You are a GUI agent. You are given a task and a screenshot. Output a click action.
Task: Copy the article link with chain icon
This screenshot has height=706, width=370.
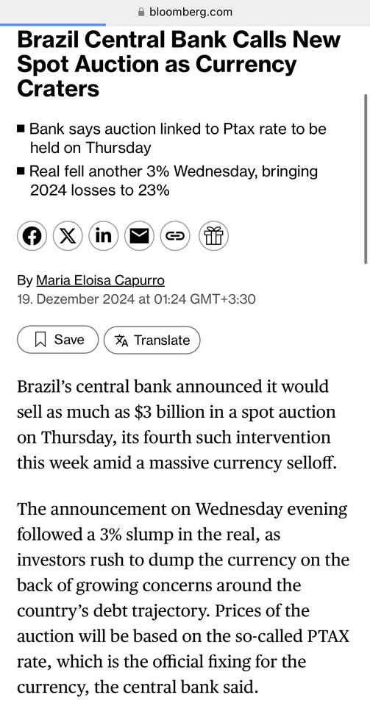pyautogui.click(x=175, y=235)
